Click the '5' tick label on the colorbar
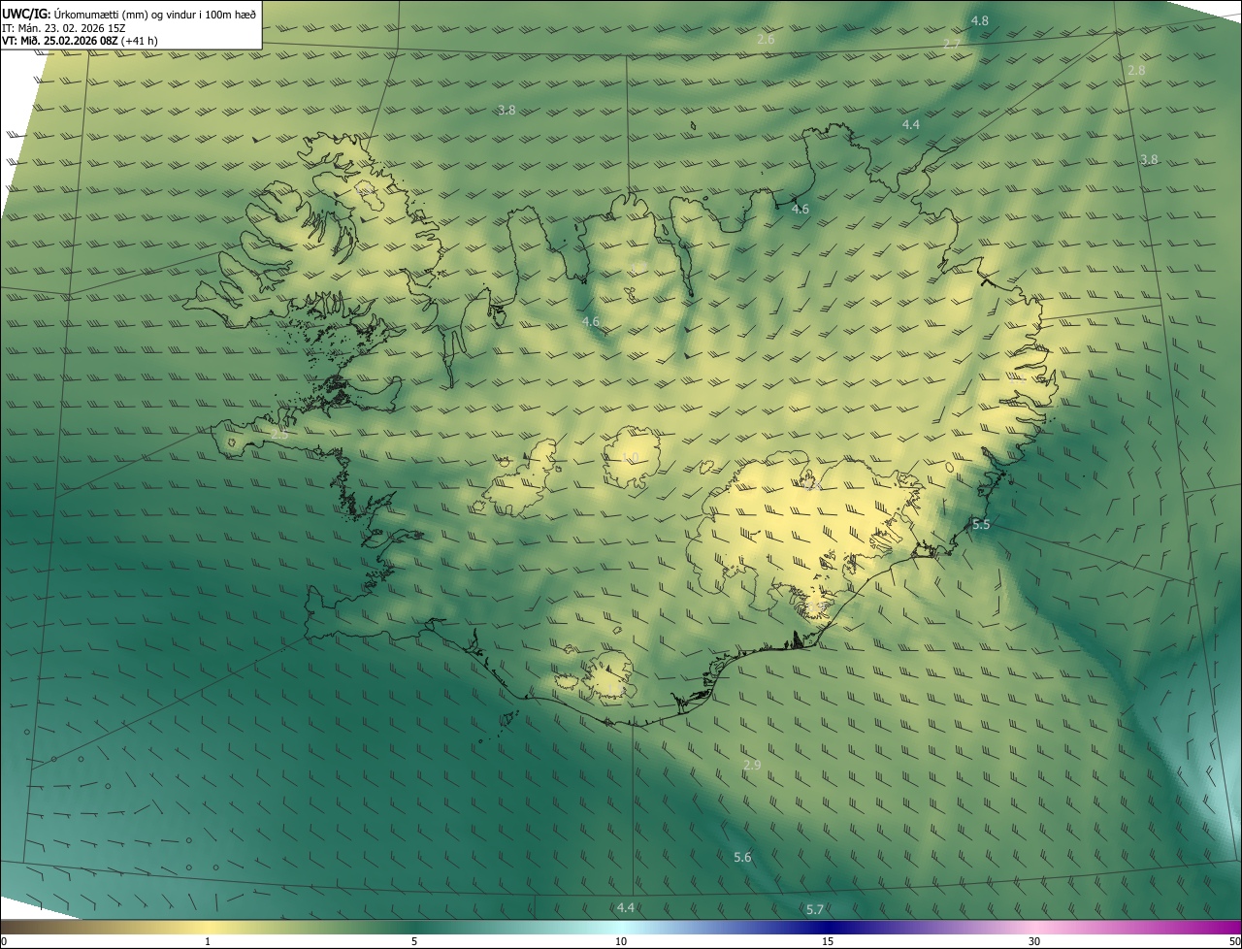This screenshot has width=1242, height=949. (x=414, y=941)
